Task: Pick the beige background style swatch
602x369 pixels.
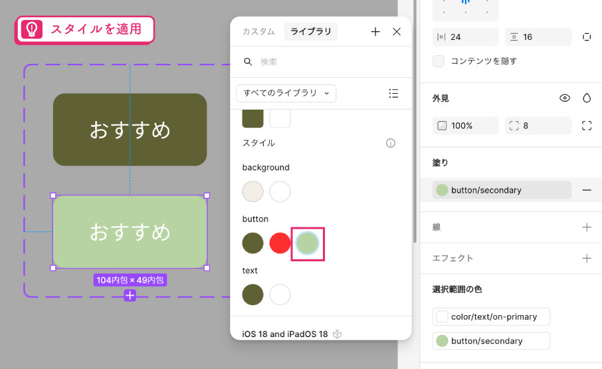Action: point(252,191)
